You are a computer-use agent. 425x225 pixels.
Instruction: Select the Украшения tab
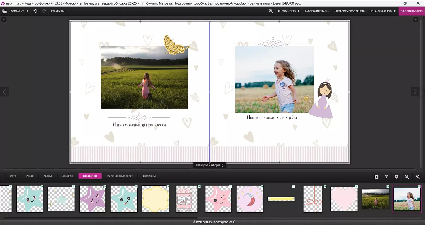click(90, 176)
